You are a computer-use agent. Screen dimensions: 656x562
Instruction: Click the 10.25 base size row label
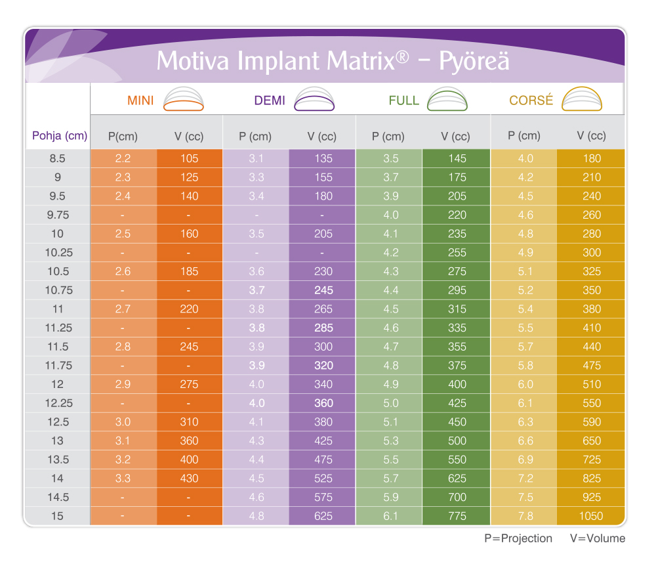point(58,252)
